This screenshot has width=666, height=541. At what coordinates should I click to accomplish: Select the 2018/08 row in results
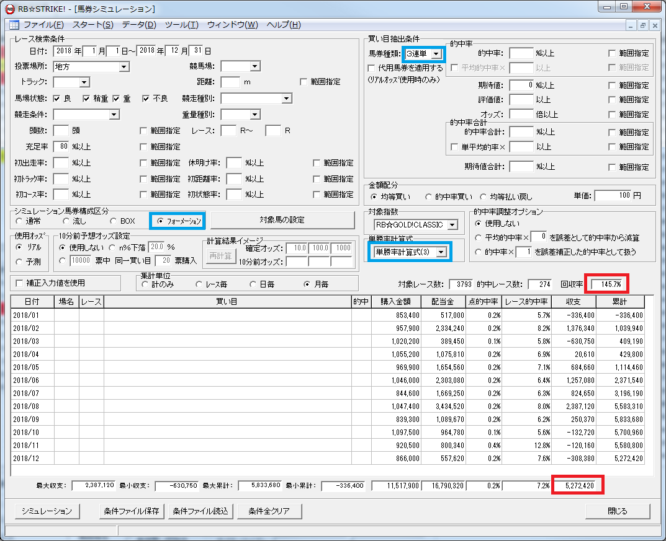tap(328, 406)
